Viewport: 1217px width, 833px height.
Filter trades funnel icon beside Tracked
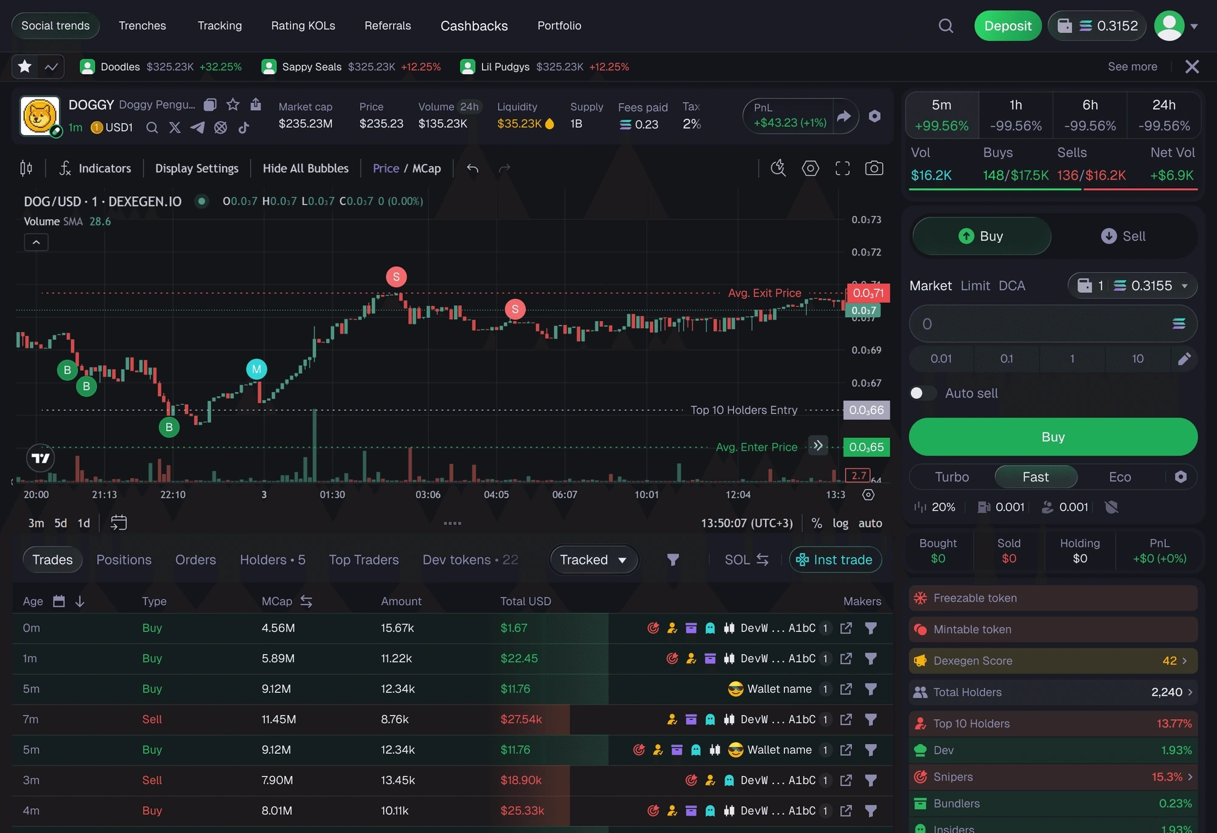pyautogui.click(x=673, y=560)
